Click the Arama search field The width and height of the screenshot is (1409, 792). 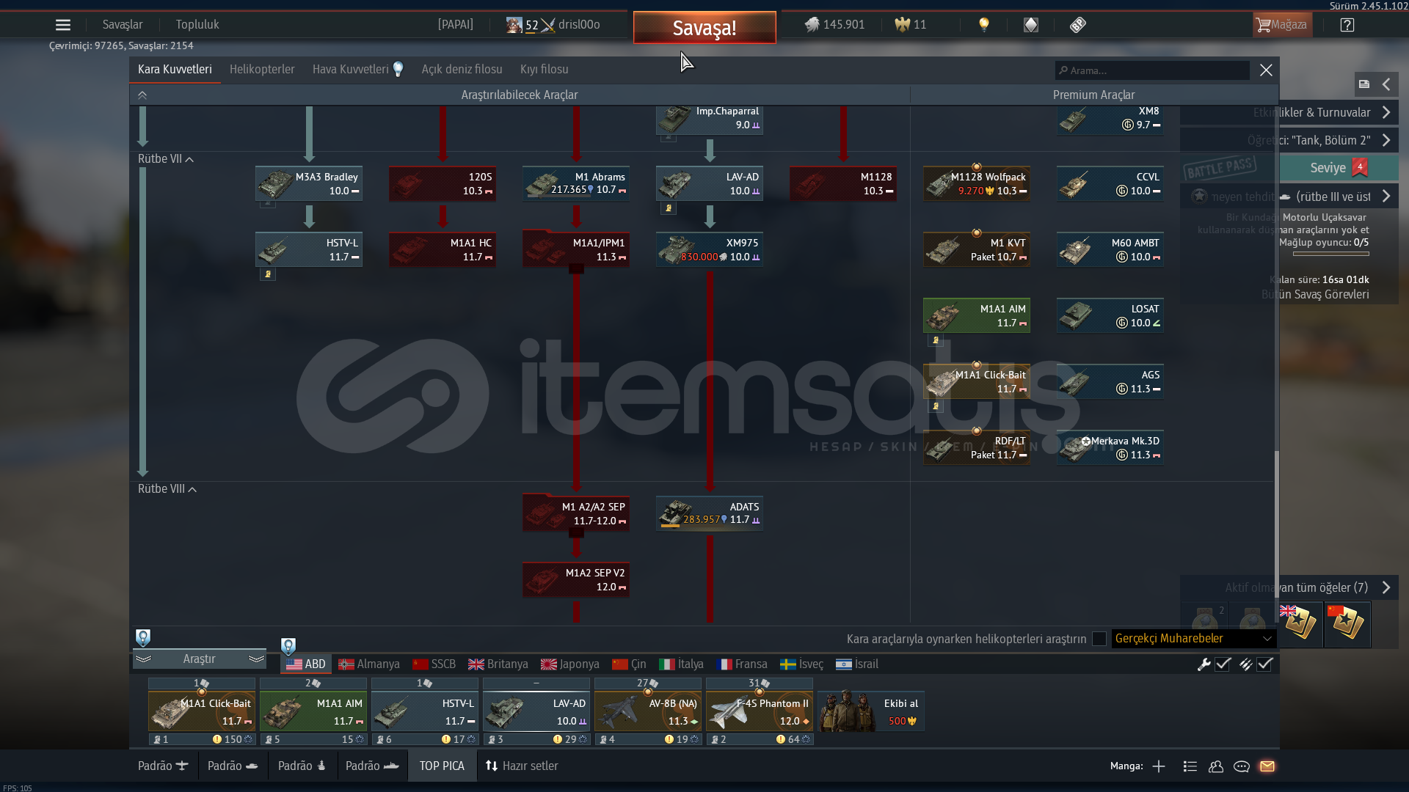(x=1152, y=70)
